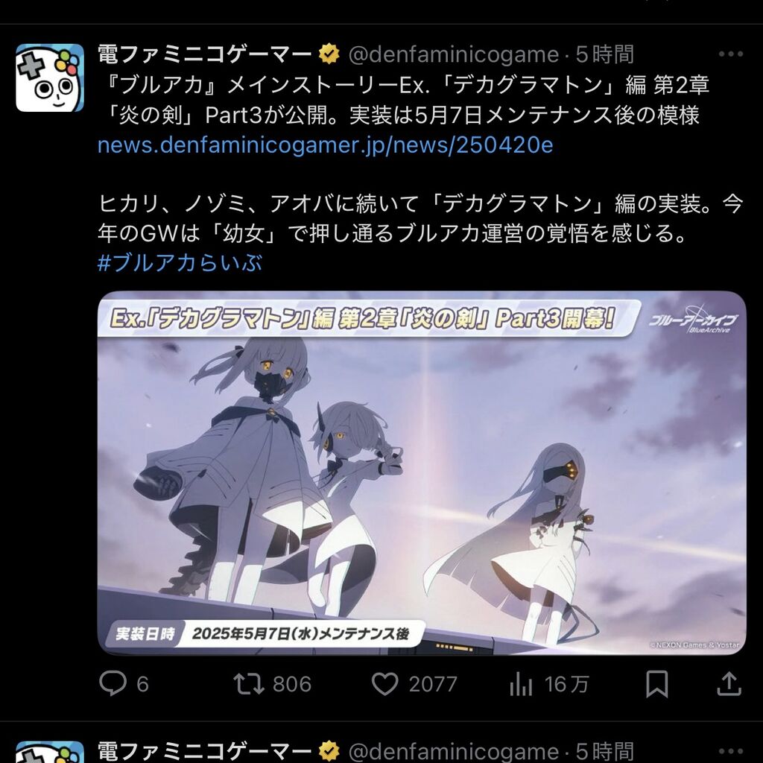This screenshot has width=763, height=763.
Task: Tap the gold verified badge on first post
Action: [x=329, y=54]
